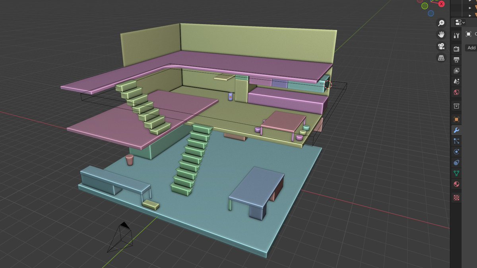Open the Collection properties tab
The height and width of the screenshot is (268, 477).
pos(456,106)
